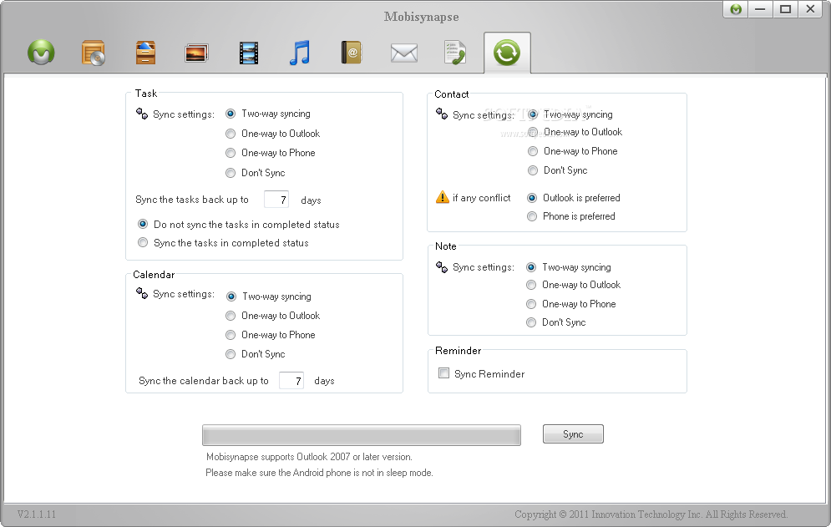Click the sync progress bar
The height and width of the screenshot is (527, 831).
pos(362,435)
